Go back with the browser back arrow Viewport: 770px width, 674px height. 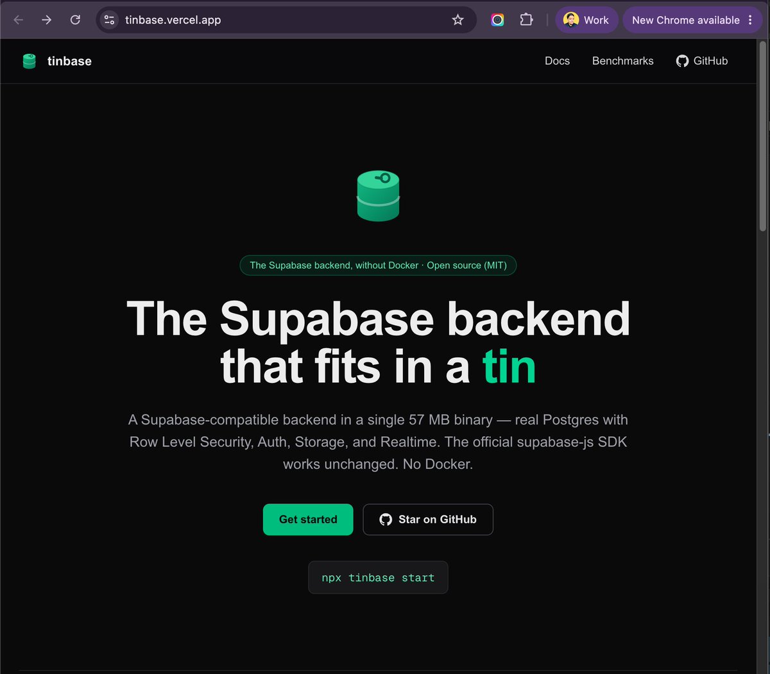[x=19, y=20]
